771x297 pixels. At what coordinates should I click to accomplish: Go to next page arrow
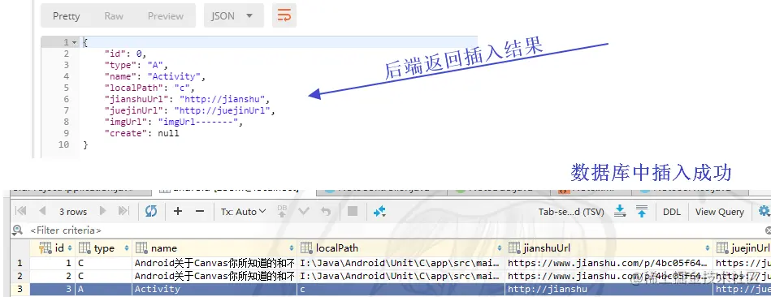click(102, 211)
